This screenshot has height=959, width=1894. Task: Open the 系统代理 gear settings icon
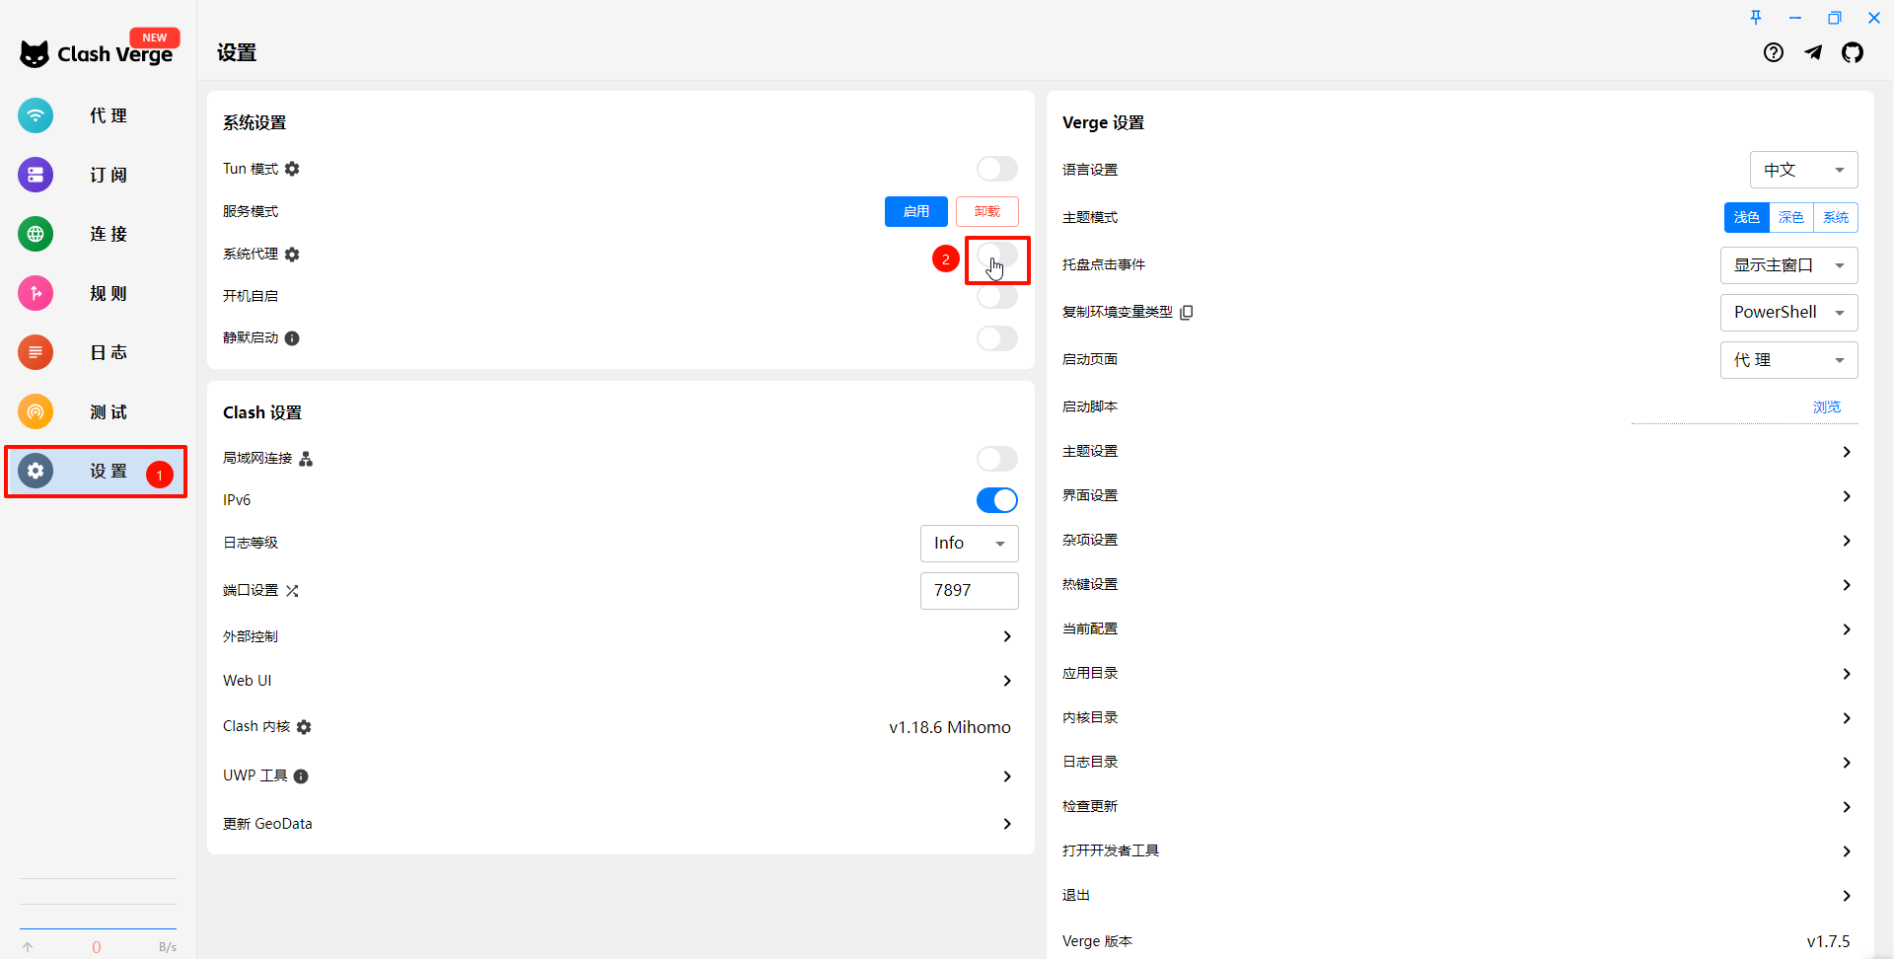pos(292,255)
